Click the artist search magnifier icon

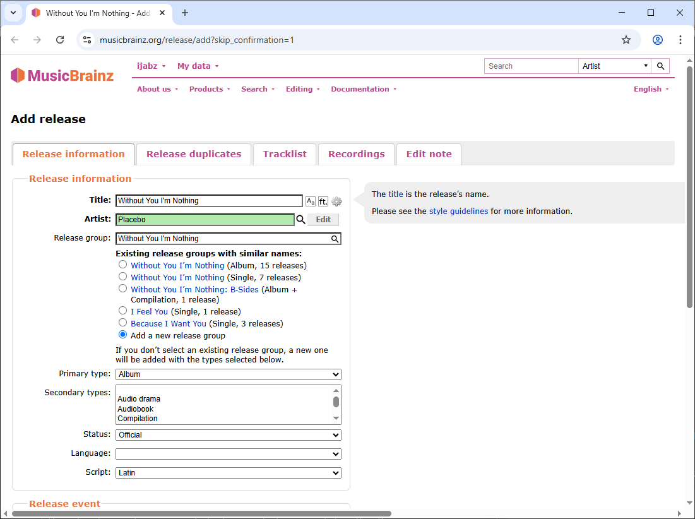click(301, 219)
